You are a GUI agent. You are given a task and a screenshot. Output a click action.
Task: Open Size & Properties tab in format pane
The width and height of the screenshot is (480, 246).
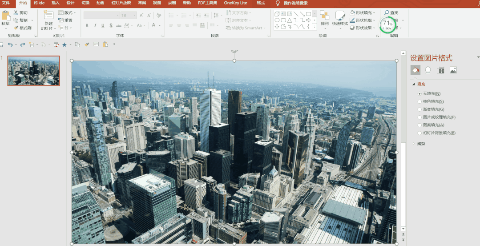[440, 70]
